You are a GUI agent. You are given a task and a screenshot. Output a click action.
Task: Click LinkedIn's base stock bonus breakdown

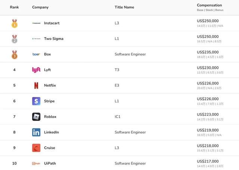[209, 135]
